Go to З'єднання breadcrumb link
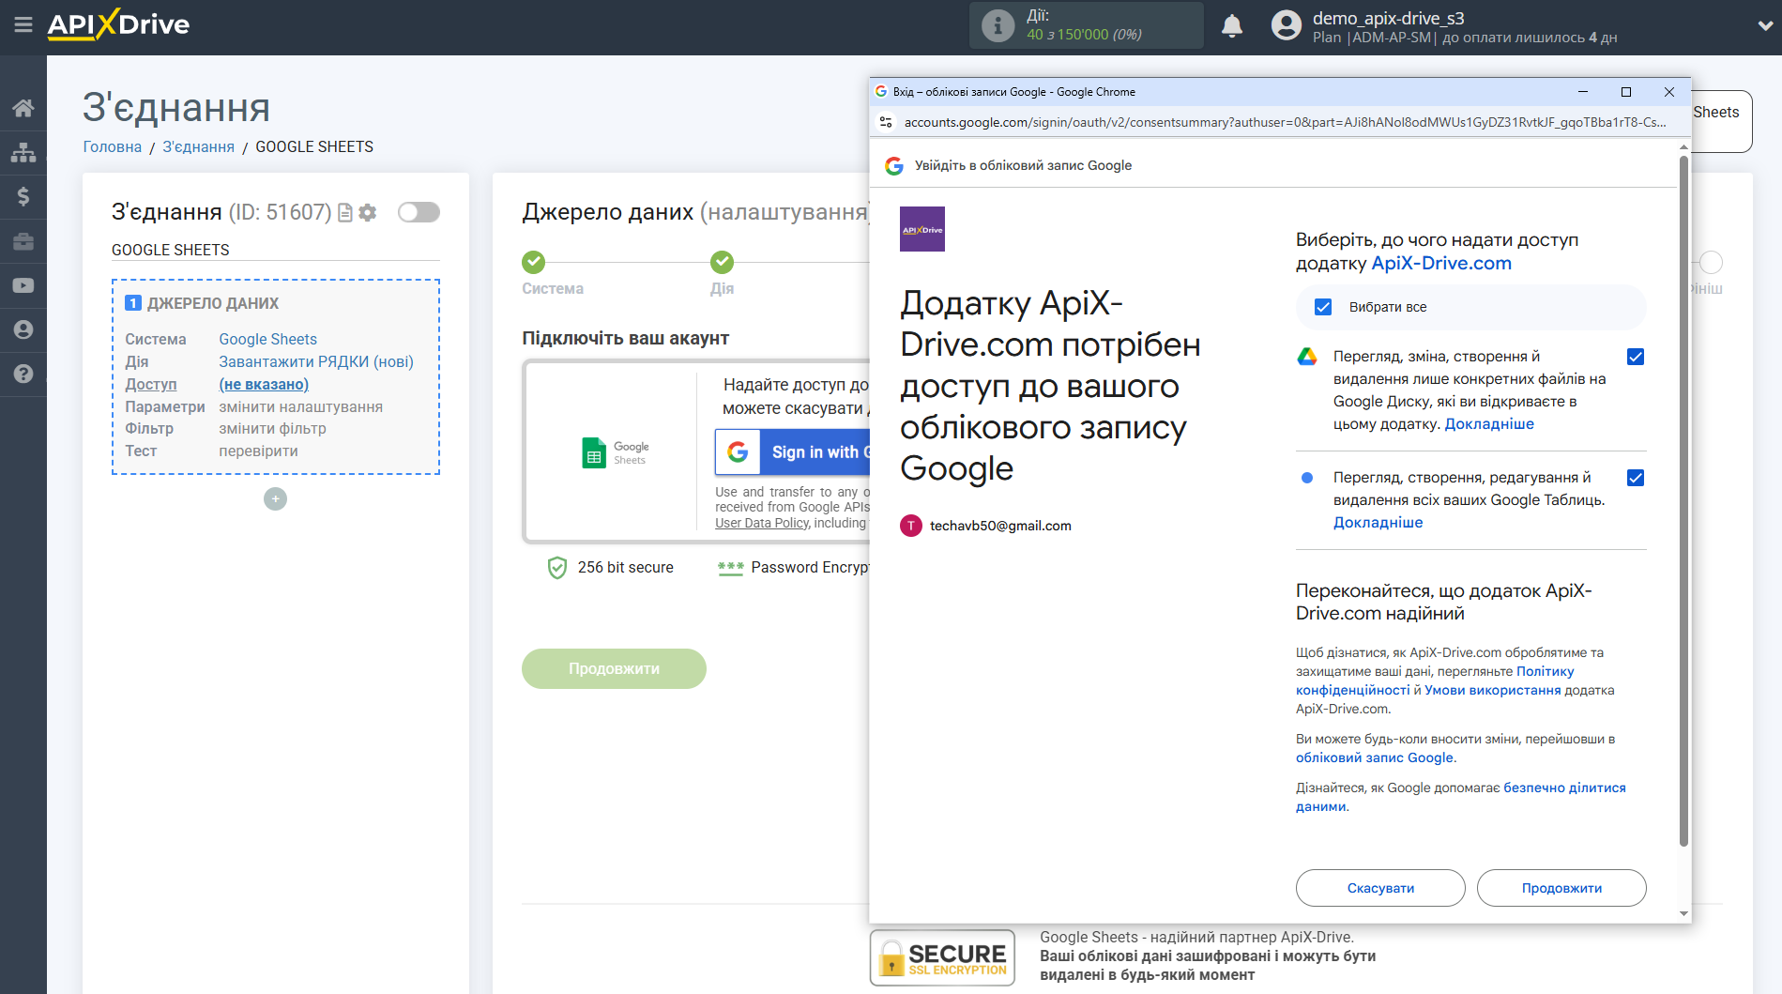Image resolution: width=1782 pixels, height=994 pixels. click(x=199, y=146)
